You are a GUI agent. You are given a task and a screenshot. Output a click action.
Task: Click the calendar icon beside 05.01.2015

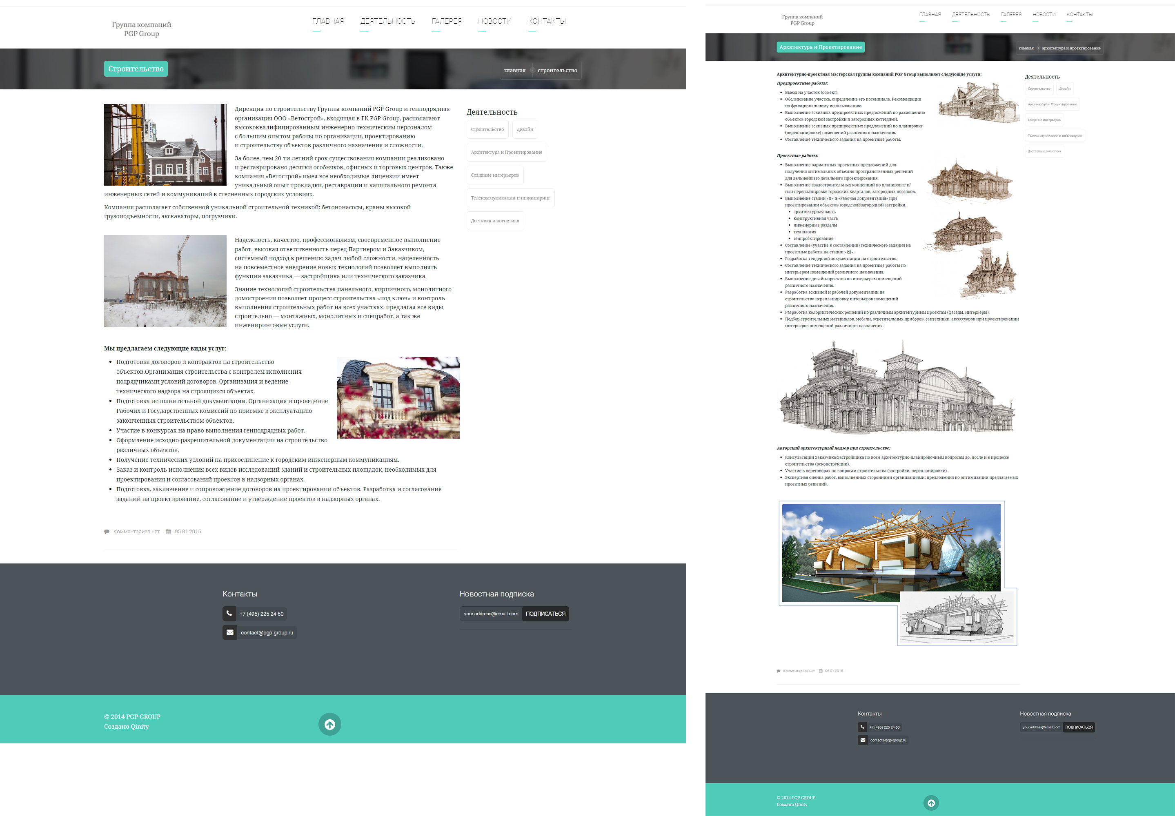(168, 532)
